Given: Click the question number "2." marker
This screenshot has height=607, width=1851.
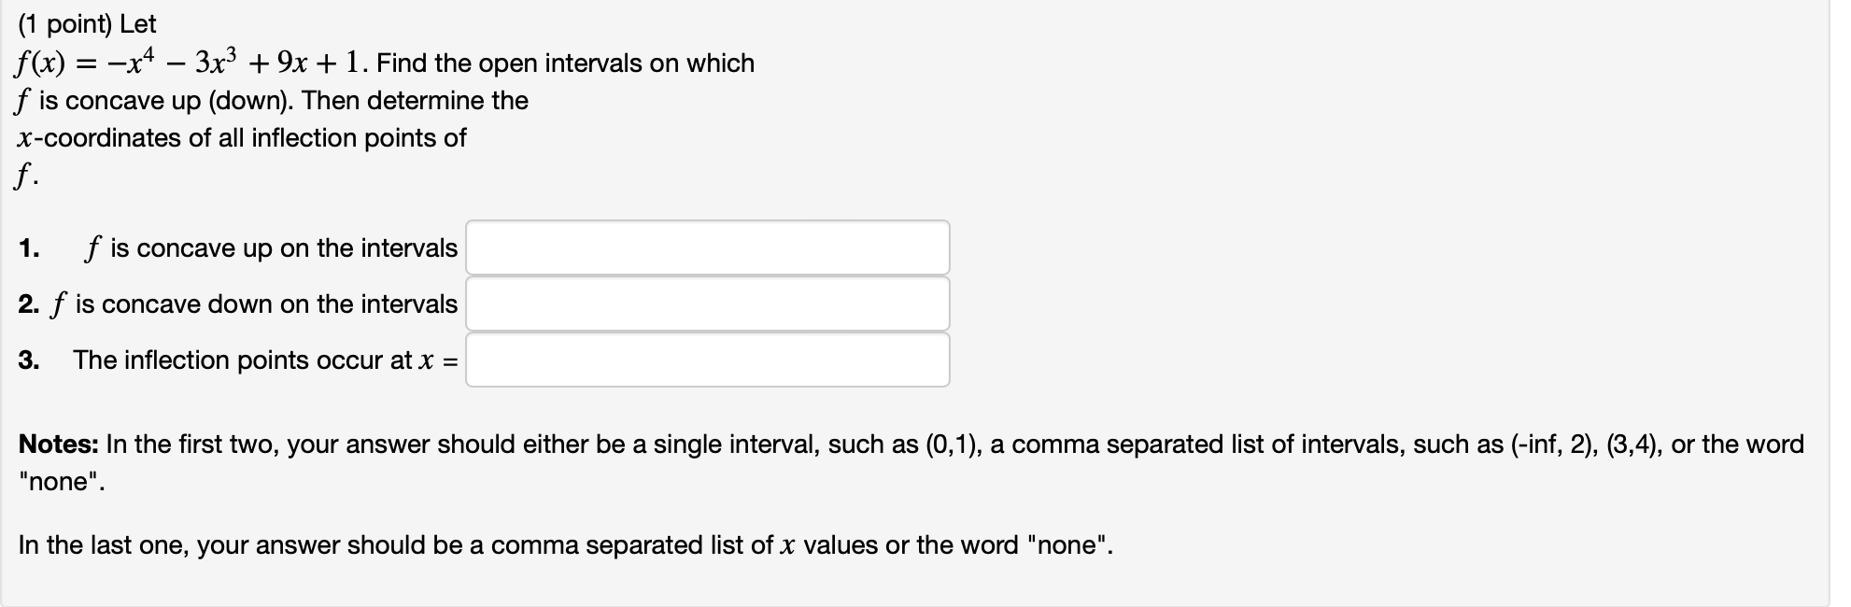Looking at the screenshot, I should point(29,304).
